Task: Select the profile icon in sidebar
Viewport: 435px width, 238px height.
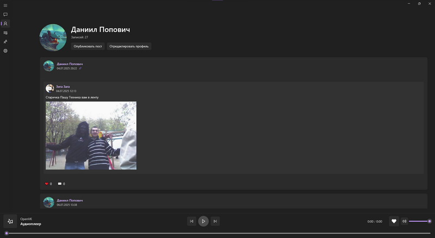Action: [x=5, y=23]
